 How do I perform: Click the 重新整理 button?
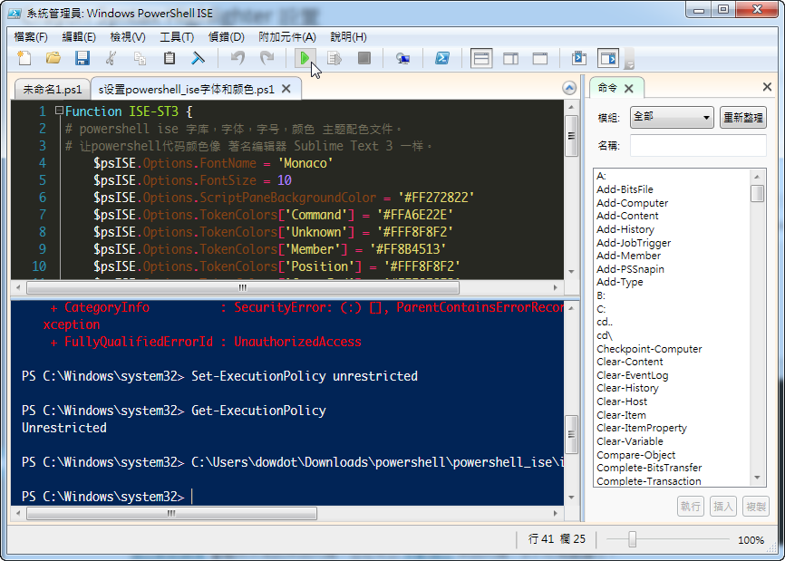pos(743,117)
